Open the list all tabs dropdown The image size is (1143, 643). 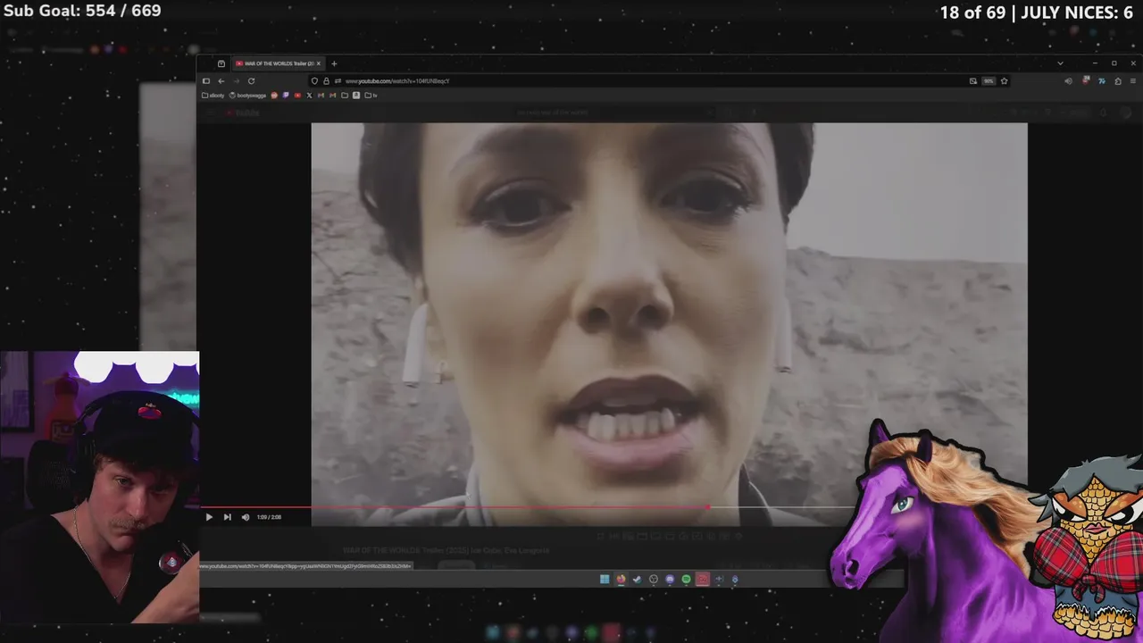pos(1060,63)
